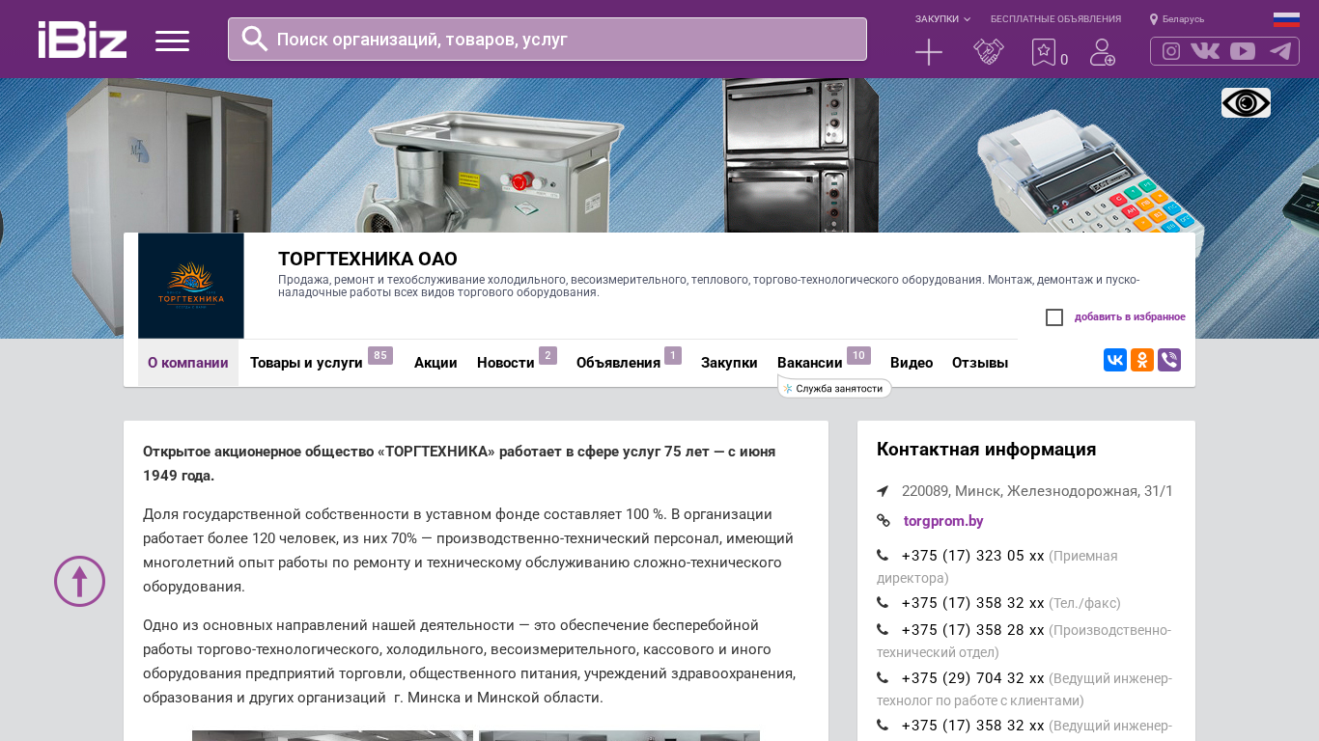The image size is (1319, 741).
Task: Click phone icon next to Тел./факс number
Action: pyautogui.click(x=883, y=602)
